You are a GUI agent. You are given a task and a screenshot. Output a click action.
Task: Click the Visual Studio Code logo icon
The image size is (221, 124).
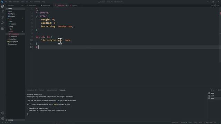[x=2, y=2]
